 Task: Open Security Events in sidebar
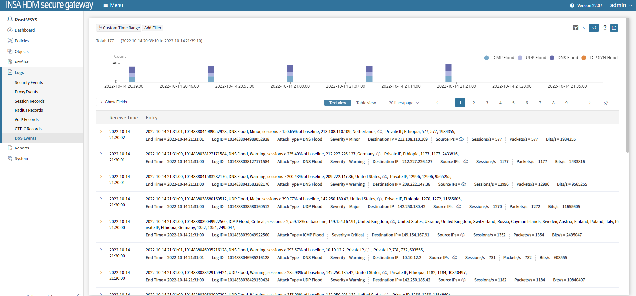pyautogui.click(x=29, y=83)
